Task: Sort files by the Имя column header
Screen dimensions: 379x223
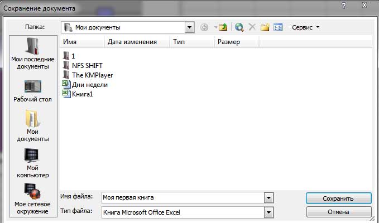Action: (81, 42)
